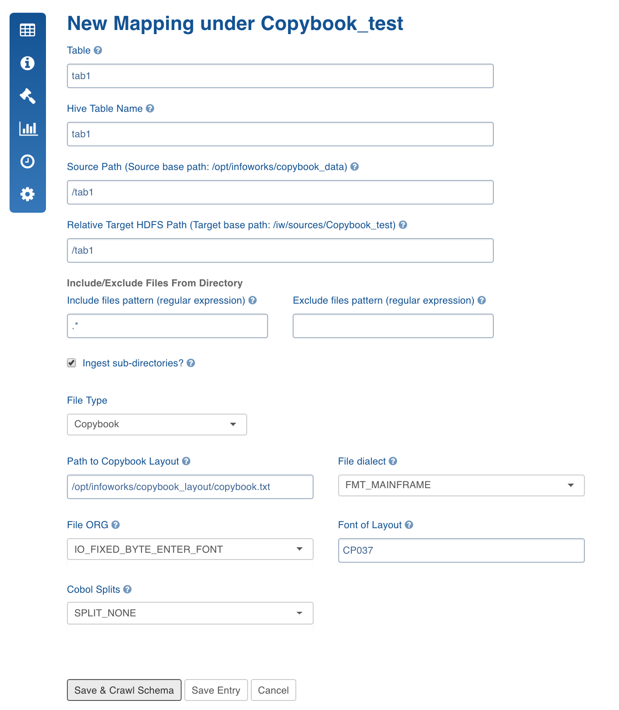Viewport: 619px width, 710px height.
Task: Click help icon beside File dialect
Action: point(393,461)
